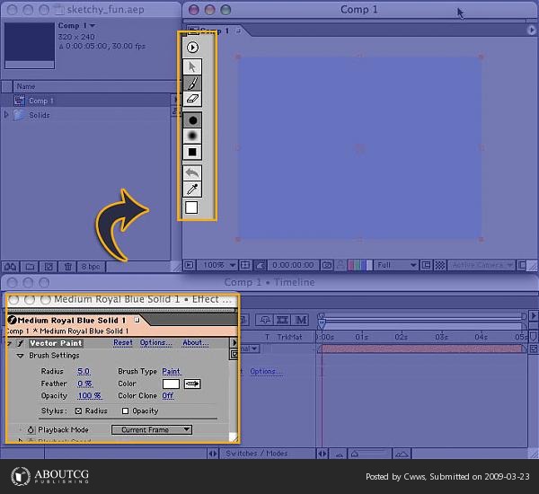Image resolution: width=539 pixels, height=494 pixels.
Task: Click the color swap arrow button beside Color
Action: pos(192,384)
